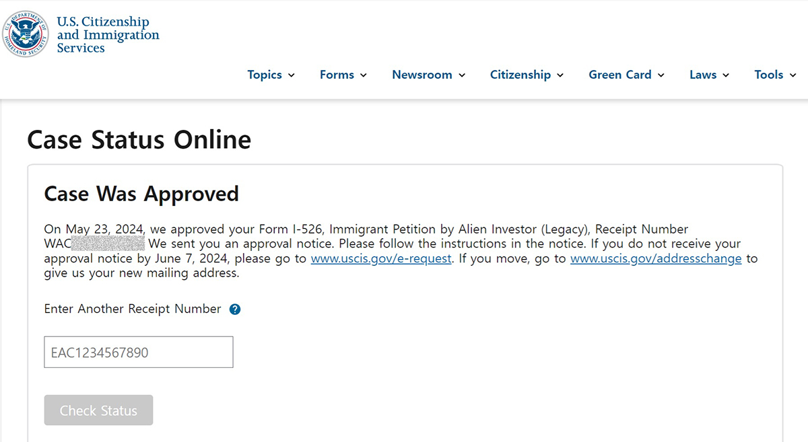808x442 pixels.
Task: Select the Forms menu label
Action: click(337, 75)
